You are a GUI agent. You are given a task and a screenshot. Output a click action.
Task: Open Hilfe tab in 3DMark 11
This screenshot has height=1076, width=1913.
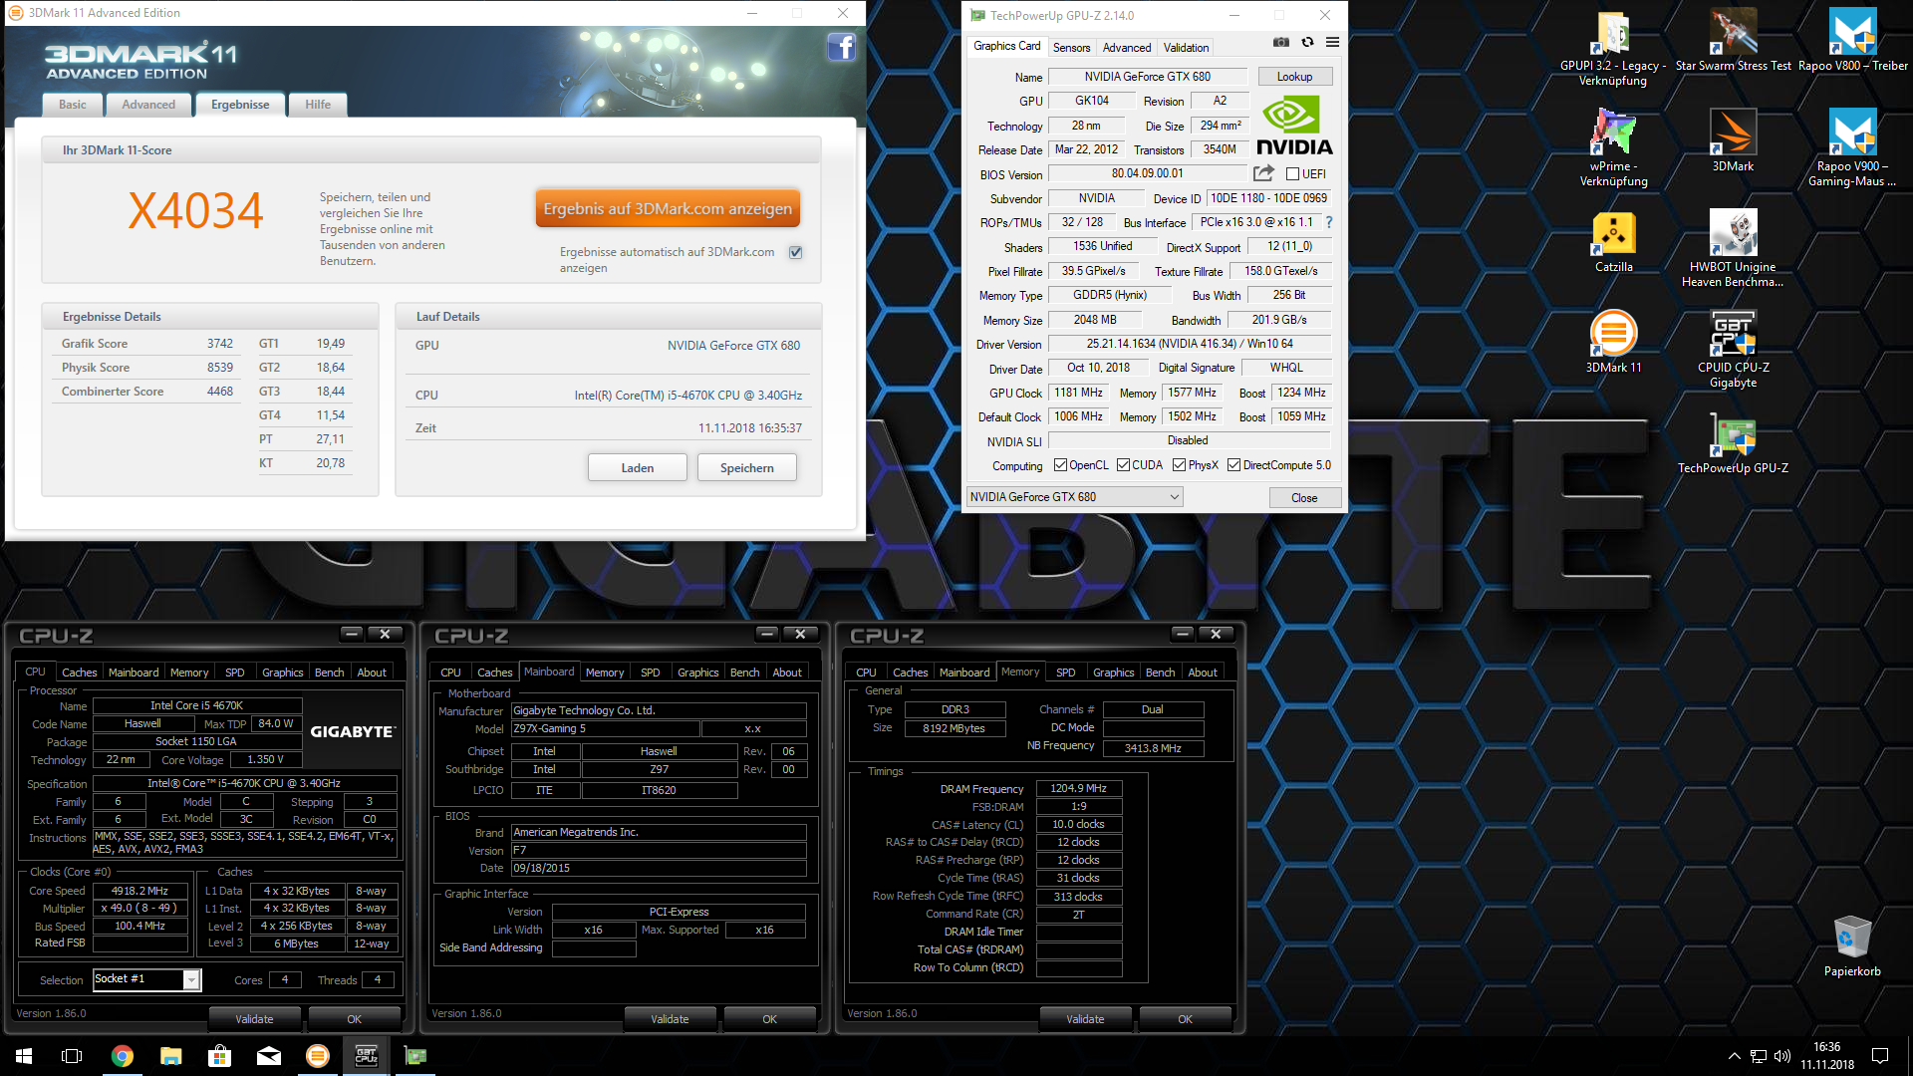tap(318, 105)
